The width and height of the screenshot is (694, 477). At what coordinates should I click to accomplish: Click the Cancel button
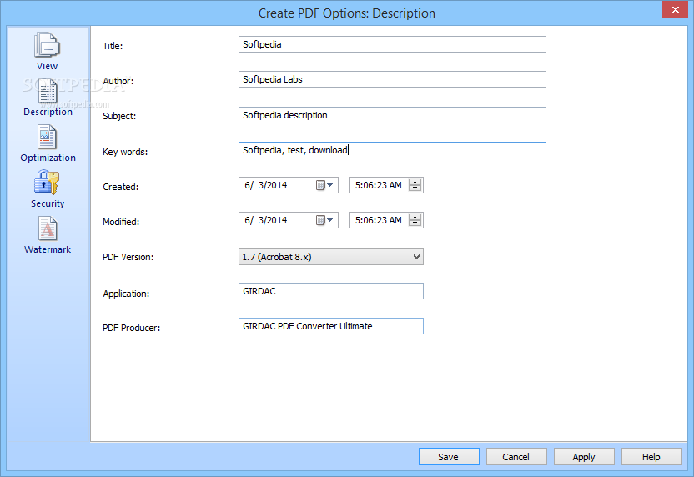click(x=516, y=457)
